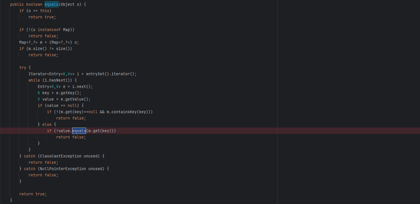The height and width of the screenshot is (204, 420).
Task: Click the Map<?,?> m variable declaration
Action: 32,42
